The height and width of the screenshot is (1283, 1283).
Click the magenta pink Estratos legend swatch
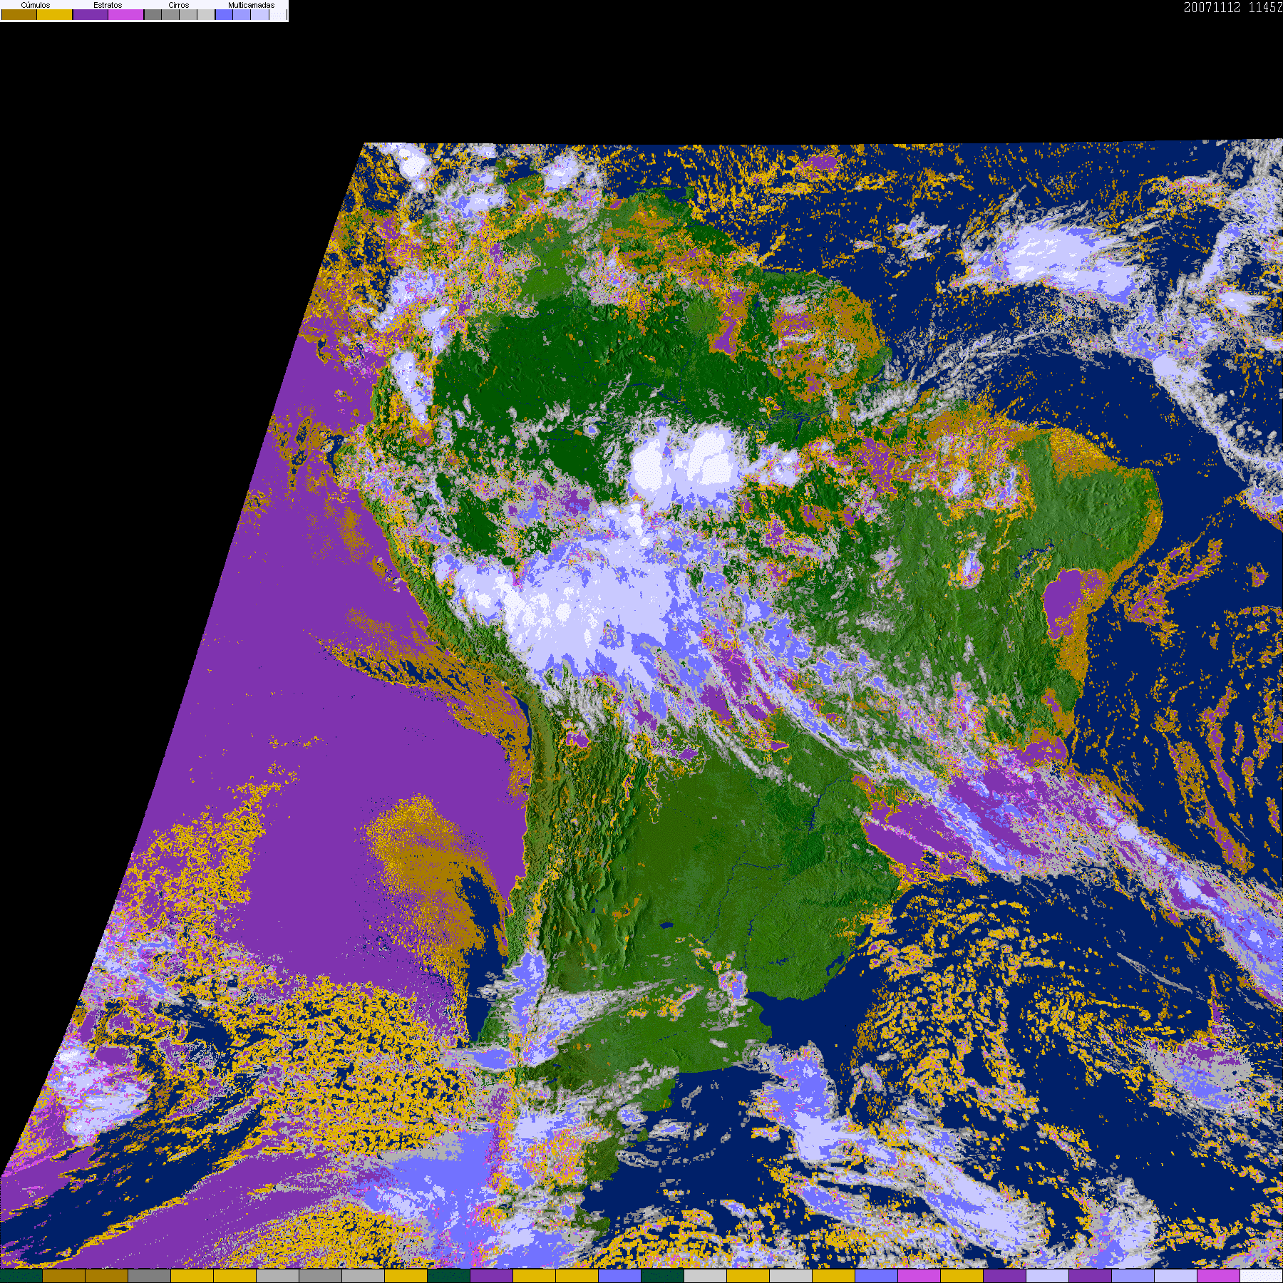click(126, 14)
